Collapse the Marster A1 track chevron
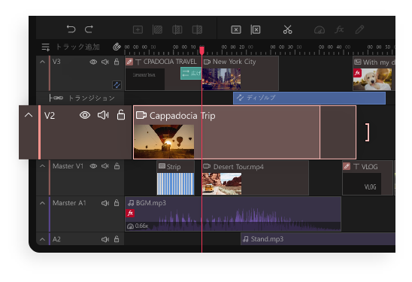 click(x=42, y=203)
